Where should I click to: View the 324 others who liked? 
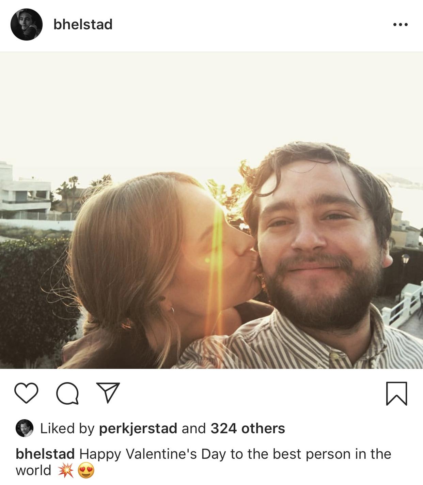pos(248,428)
